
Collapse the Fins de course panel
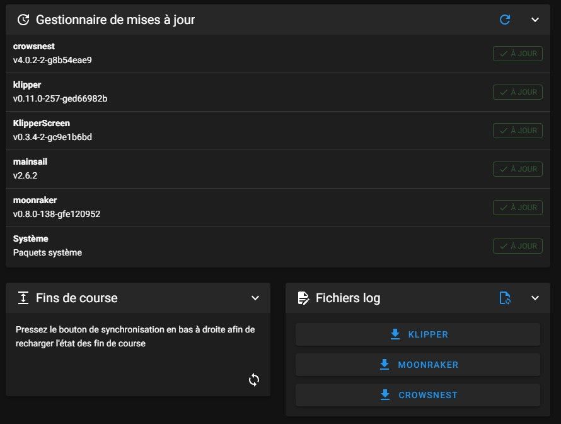pos(255,298)
